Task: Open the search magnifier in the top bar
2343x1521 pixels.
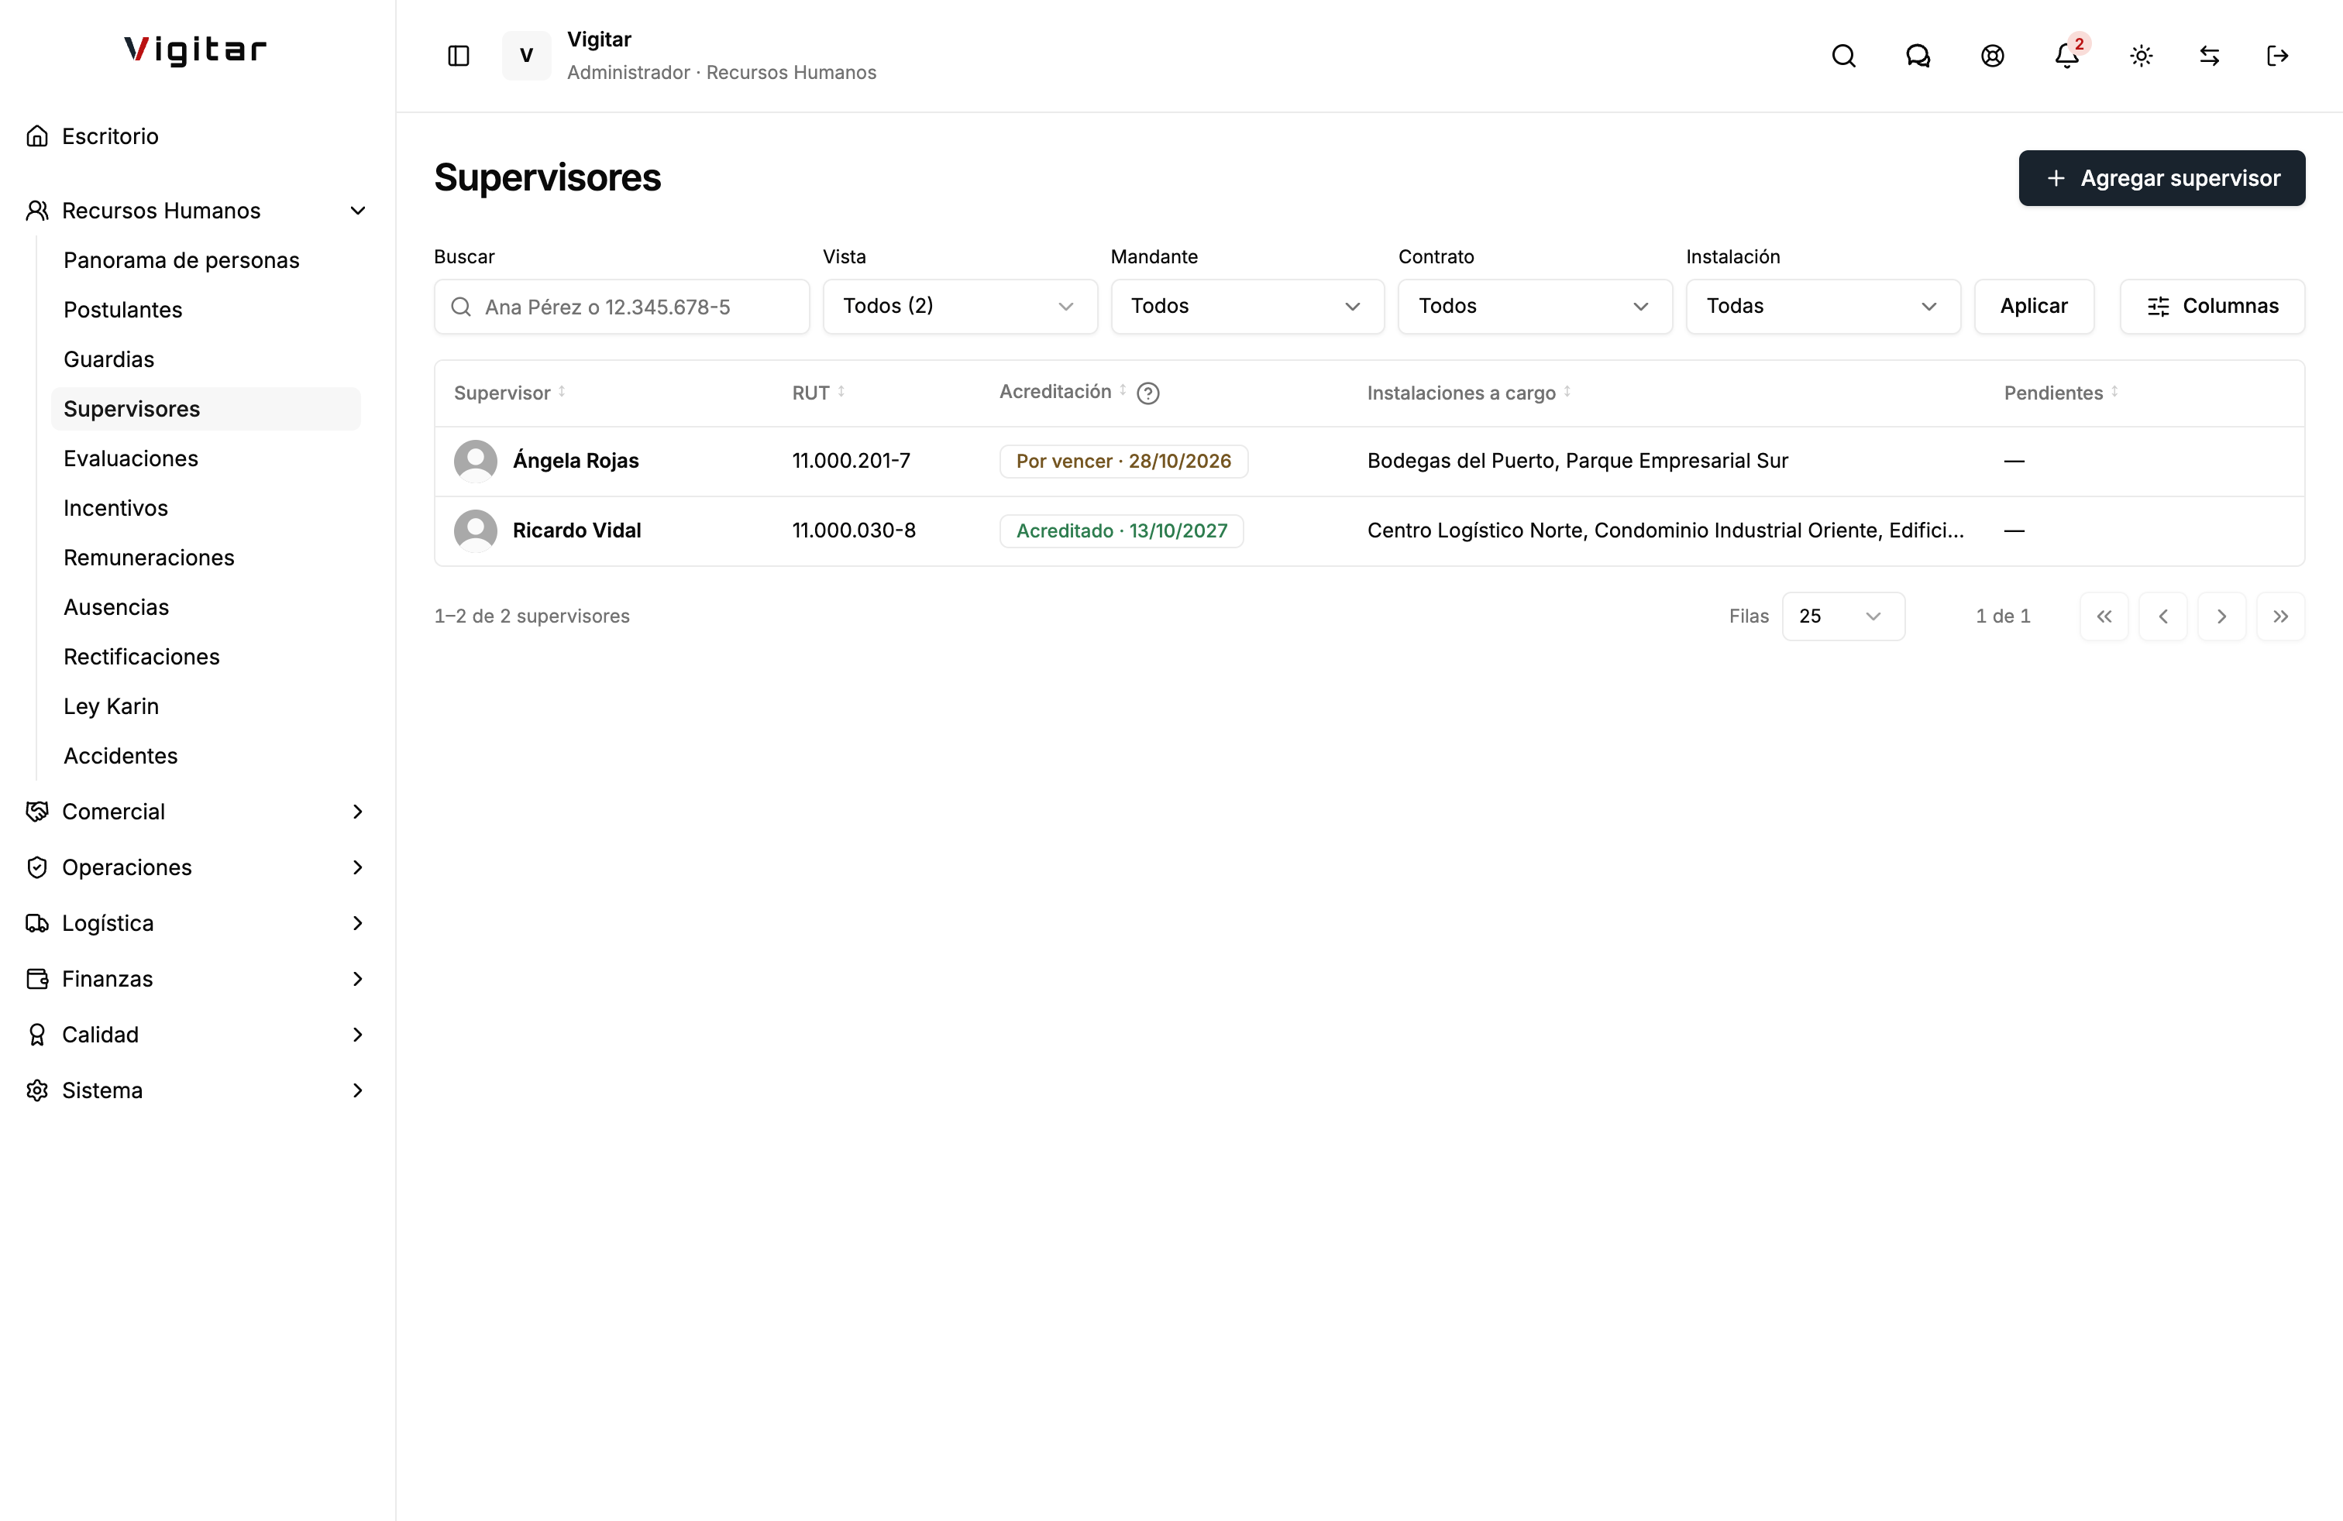Action: click(x=1843, y=56)
